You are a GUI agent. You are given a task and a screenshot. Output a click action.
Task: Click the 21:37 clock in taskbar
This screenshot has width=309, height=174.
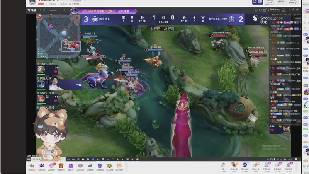click(290, 159)
